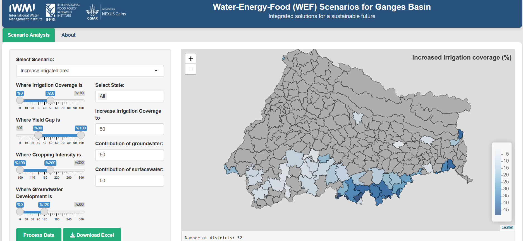Image resolution: width=523 pixels, height=241 pixels.
Task: Zoom into the map using the plus button
Action: coord(191,58)
